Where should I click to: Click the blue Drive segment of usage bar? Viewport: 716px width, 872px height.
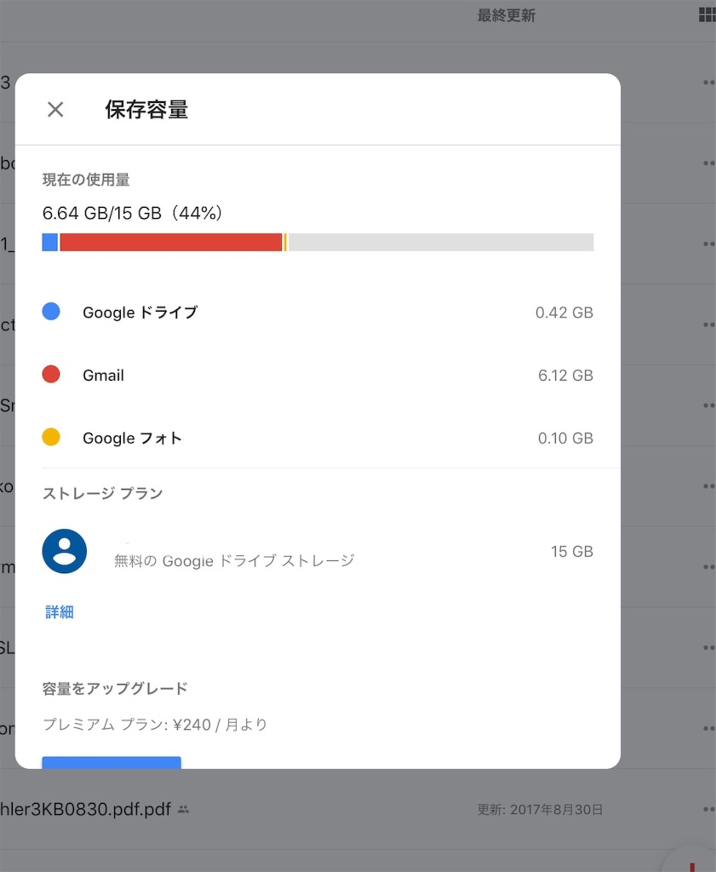point(50,242)
